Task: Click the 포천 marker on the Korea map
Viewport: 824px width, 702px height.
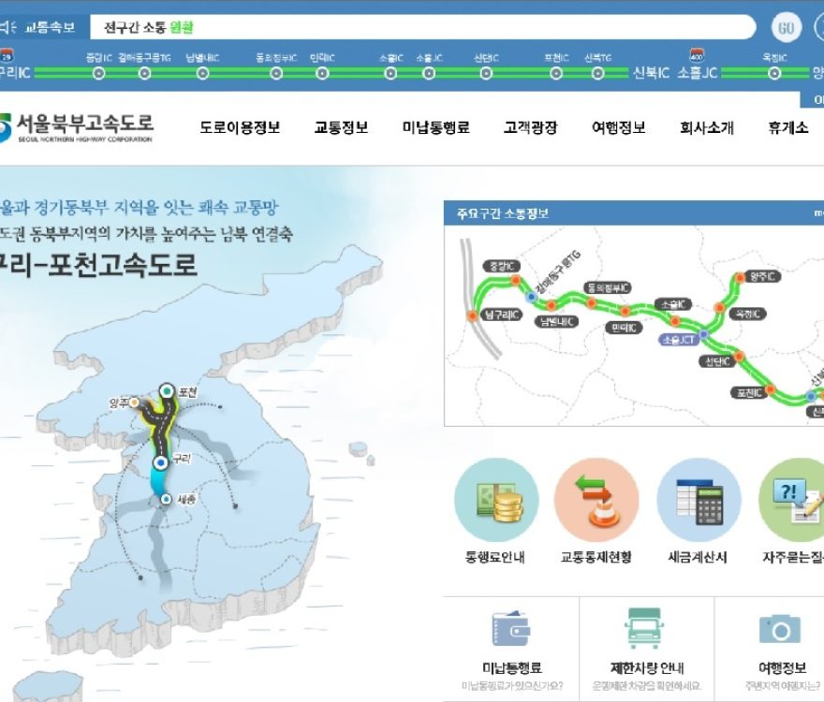Action: click(x=167, y=391)
